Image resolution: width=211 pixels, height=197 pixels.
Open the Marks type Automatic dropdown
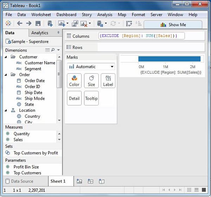point(91,67)
